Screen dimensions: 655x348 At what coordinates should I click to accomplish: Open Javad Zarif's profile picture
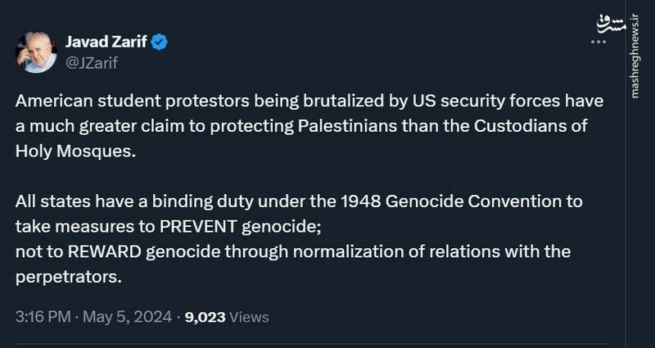tap(36, 52)
